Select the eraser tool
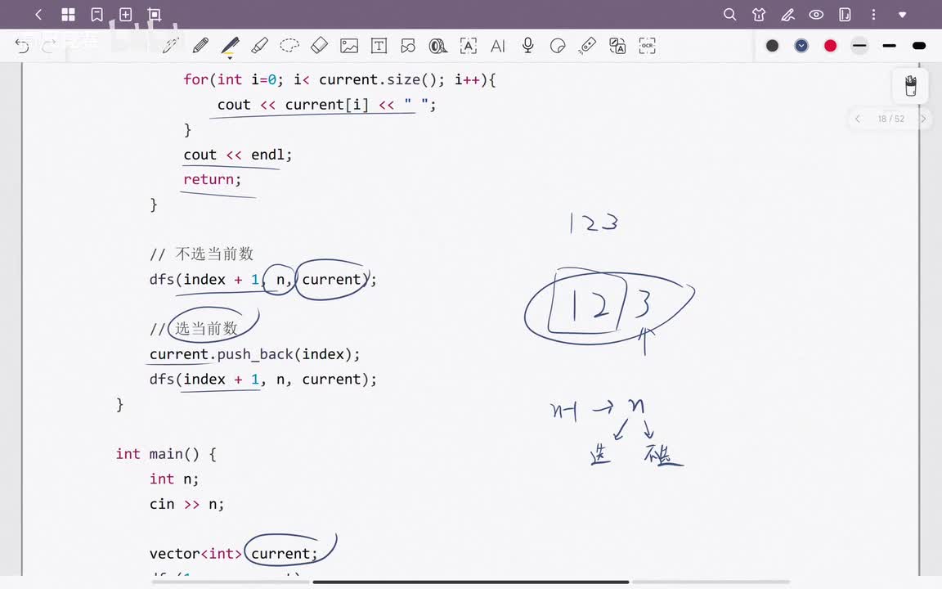The width and height of the screenshot is (942, 589). [319, 46]
